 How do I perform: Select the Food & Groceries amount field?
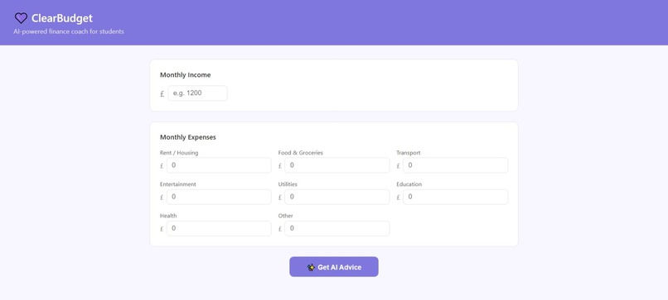337,165
